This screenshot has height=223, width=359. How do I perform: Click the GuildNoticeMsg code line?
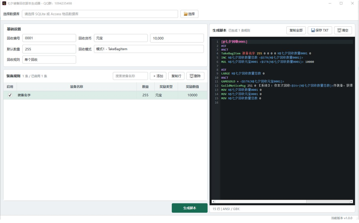[287, 86]
